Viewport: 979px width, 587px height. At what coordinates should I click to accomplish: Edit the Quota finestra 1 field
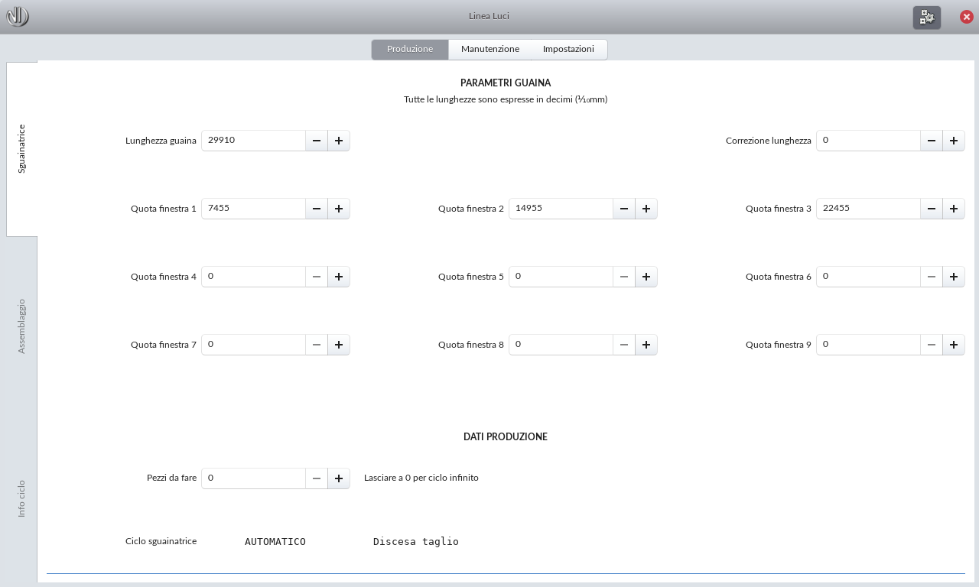coord(254,209)
